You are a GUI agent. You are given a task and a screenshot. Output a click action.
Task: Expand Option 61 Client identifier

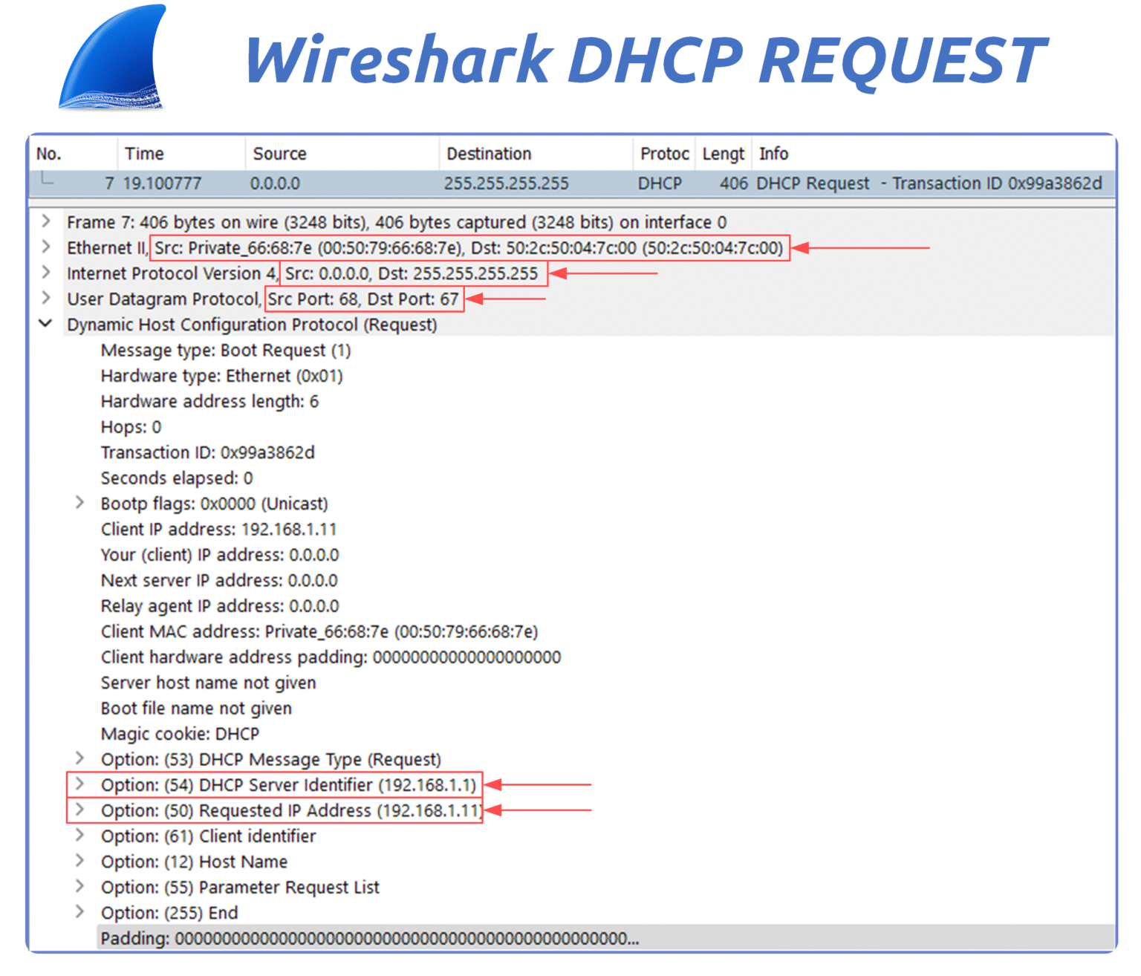click(x=79, y=836)
